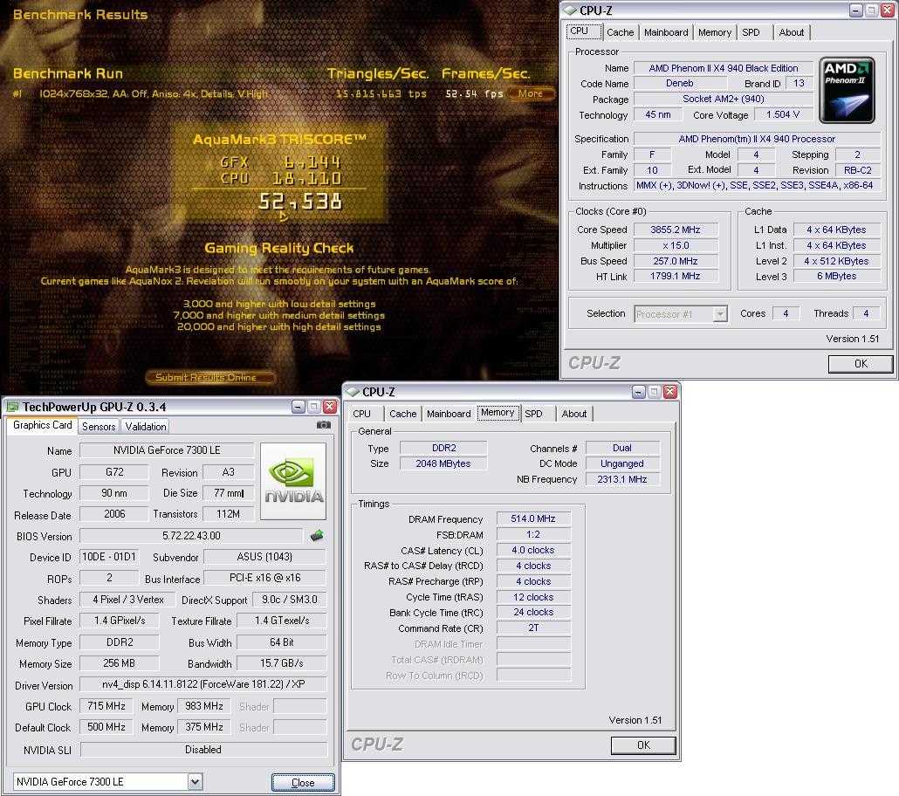Image resolution: width=899 pixels, height=796 pixels.
Task: Click the GPU-Z title bar app icon
Action: 12,408
